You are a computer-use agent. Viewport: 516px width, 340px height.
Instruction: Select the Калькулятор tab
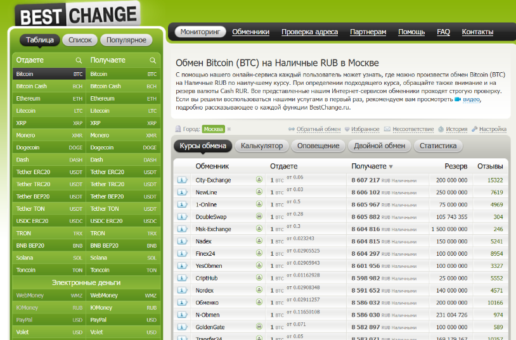click(x=262, y=146)
